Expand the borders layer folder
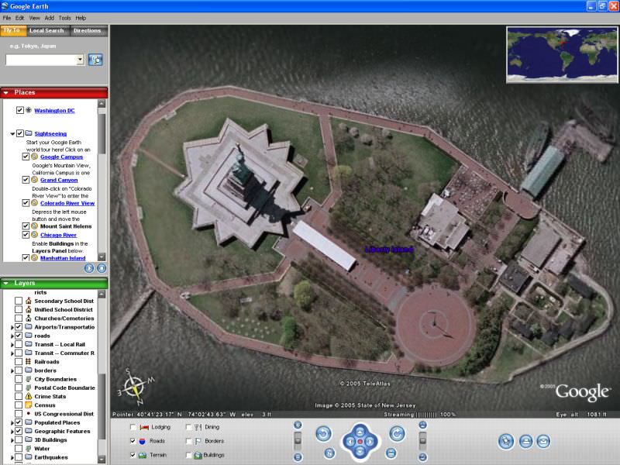The image size is (620, 465). (12, 371)
